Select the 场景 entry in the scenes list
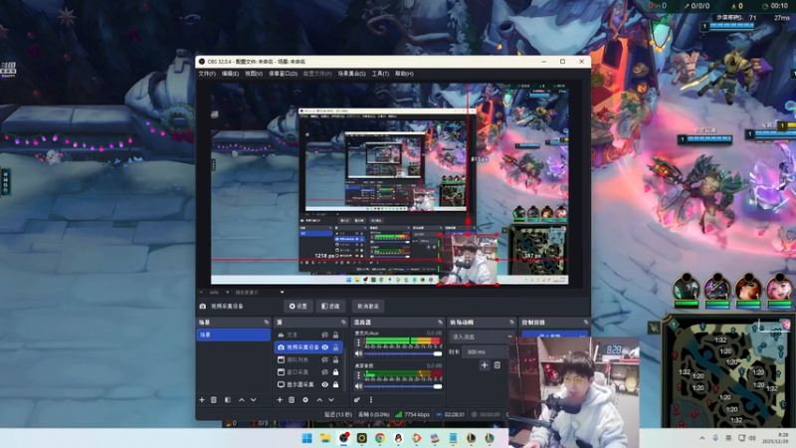The width and height of the screenshot is (796, 448). click(233, 335)
